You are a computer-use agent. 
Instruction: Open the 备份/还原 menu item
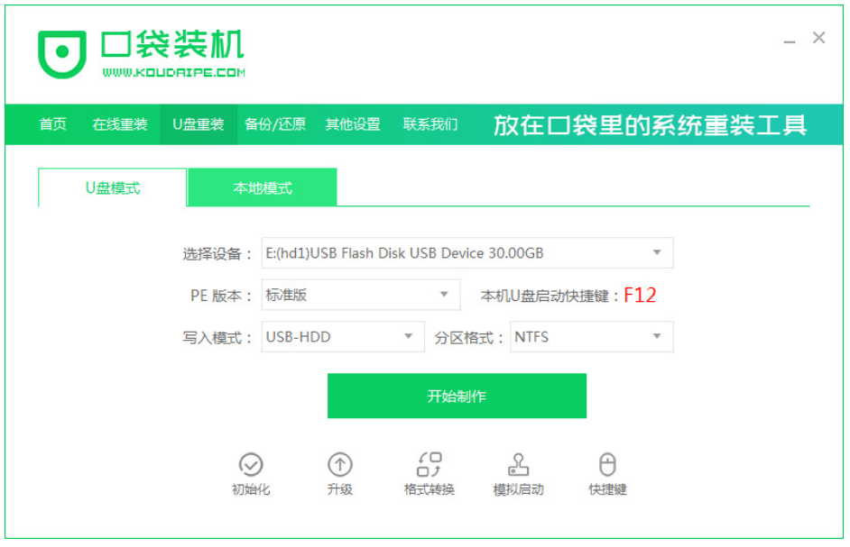click(x=275, y=124)
